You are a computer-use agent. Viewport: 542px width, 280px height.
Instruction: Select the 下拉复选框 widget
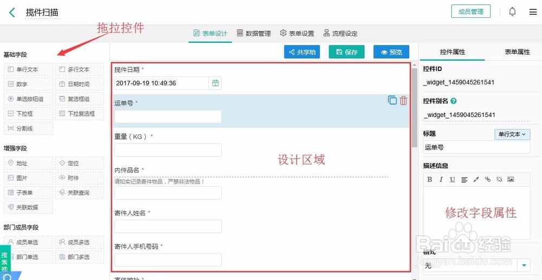click(80, 114)
